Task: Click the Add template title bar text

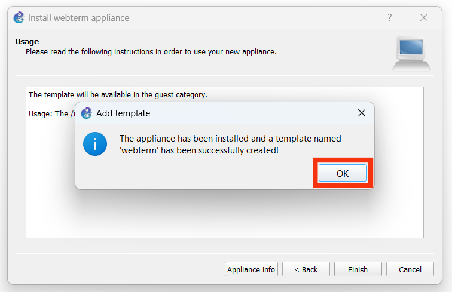Action: [x=123, y=113]
